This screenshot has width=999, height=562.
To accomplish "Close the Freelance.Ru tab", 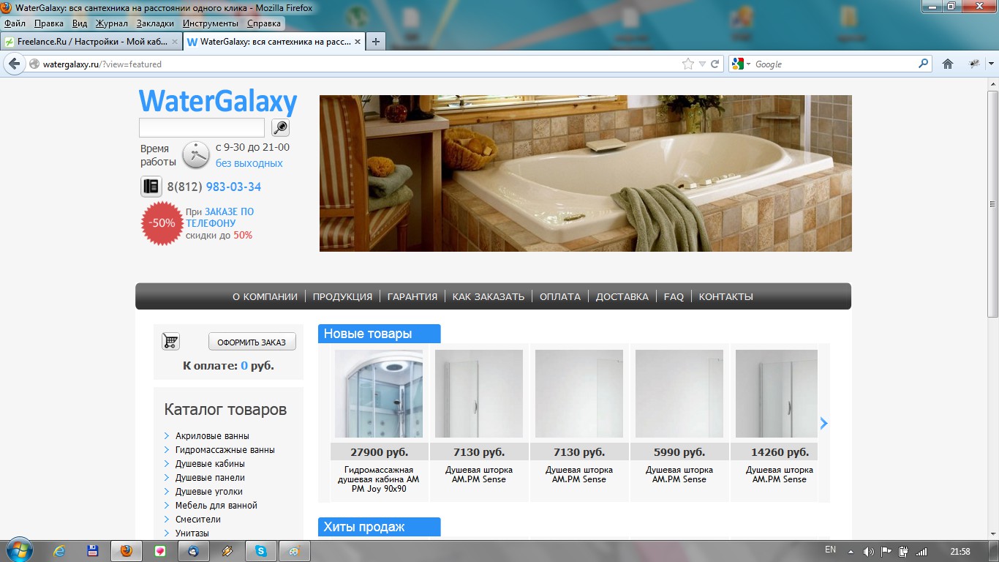I will pos(173,42).
